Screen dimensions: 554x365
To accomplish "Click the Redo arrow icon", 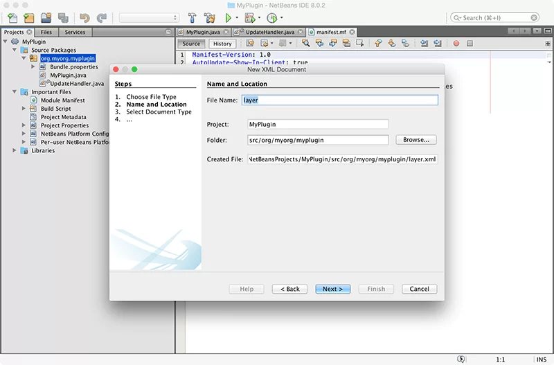I will tap(102, 18).
